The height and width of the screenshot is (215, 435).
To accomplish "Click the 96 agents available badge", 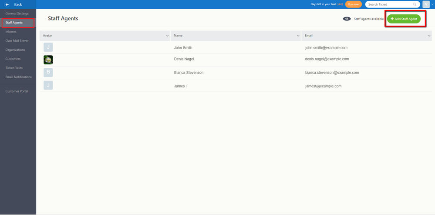I will [347, 19].
